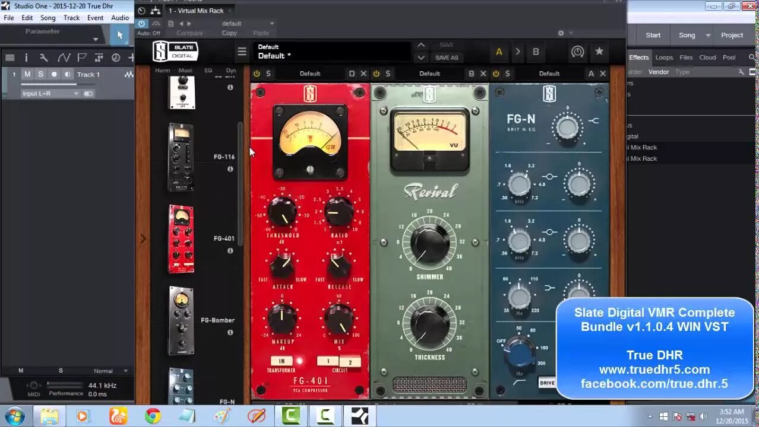Show automation with the curve icon
Viewport: 759px width, 427px height.
pos(64,58)
